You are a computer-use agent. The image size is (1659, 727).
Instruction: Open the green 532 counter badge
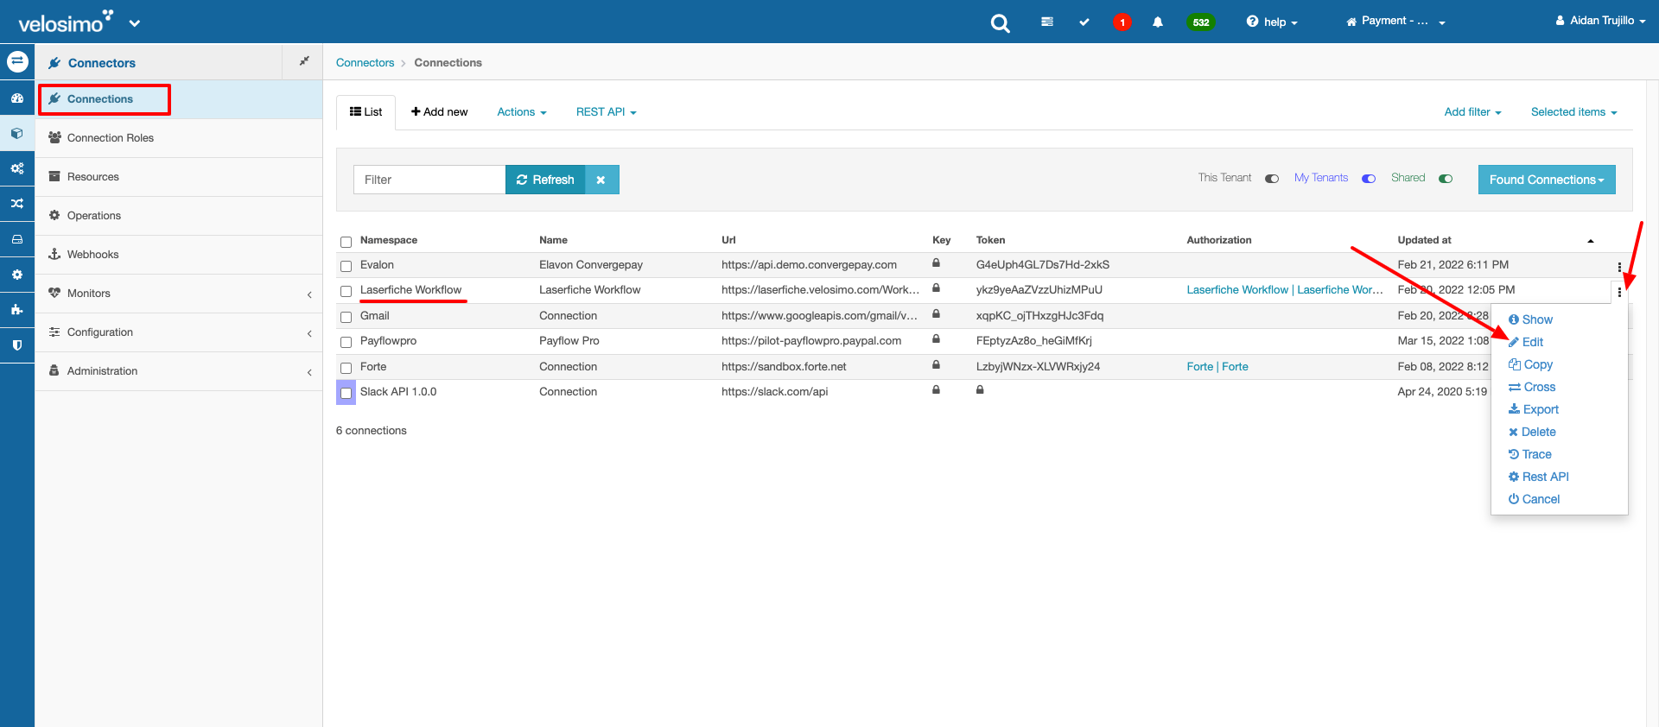click(1201, 22)
